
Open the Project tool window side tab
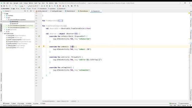1,28
